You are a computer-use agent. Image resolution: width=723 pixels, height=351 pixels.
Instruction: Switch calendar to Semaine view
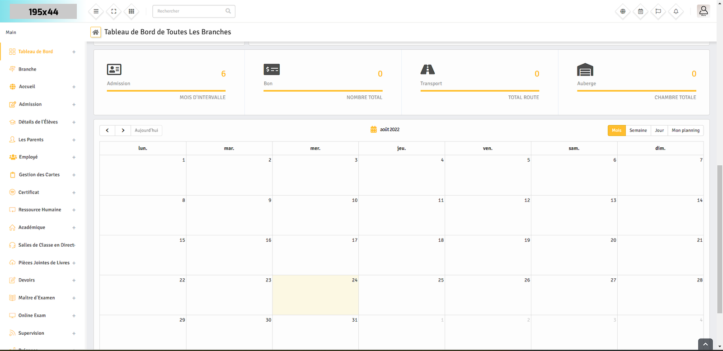tap(638, 131)
